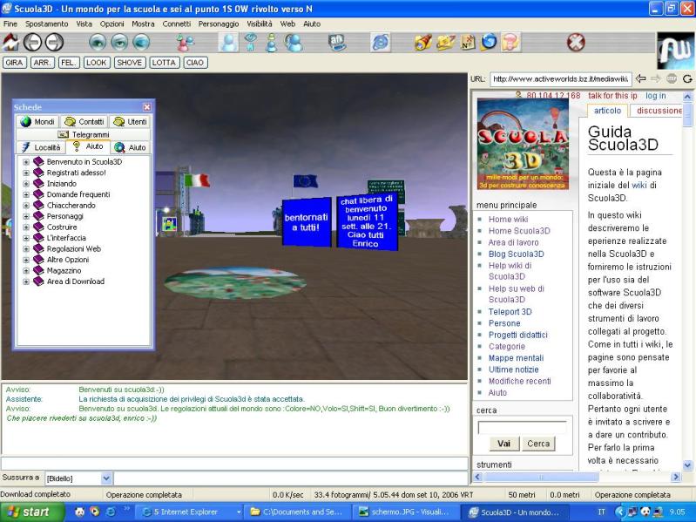
Task: Click the avatar with eye icon
Action: (x=250, y=42)
